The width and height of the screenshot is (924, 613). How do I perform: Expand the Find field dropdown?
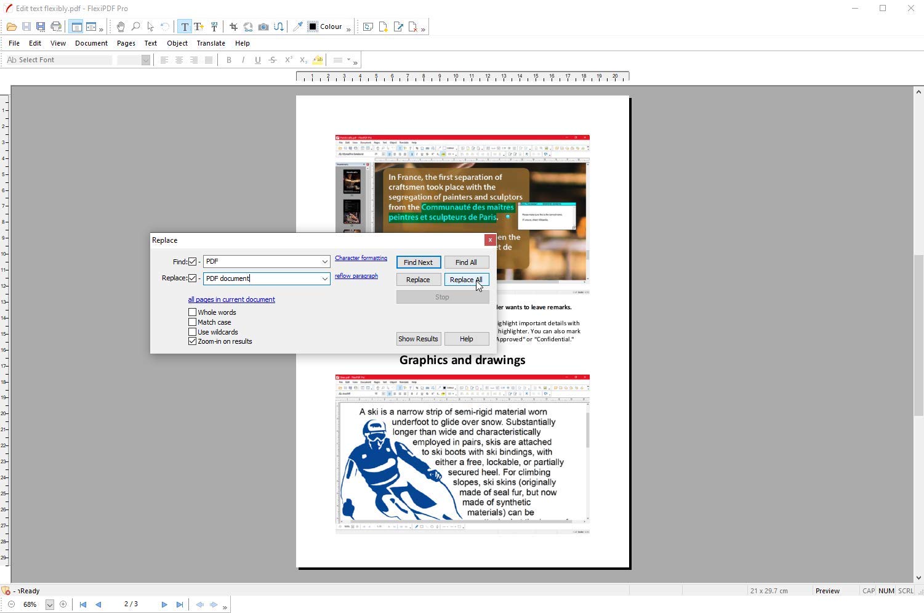[324, 262]
